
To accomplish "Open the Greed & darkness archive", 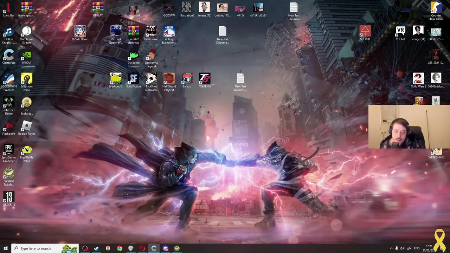I will tap(133, 35).
